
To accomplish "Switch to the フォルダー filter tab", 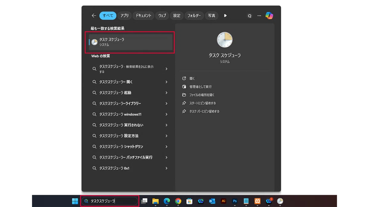I will pyautogui.click(x=194, y=16).
